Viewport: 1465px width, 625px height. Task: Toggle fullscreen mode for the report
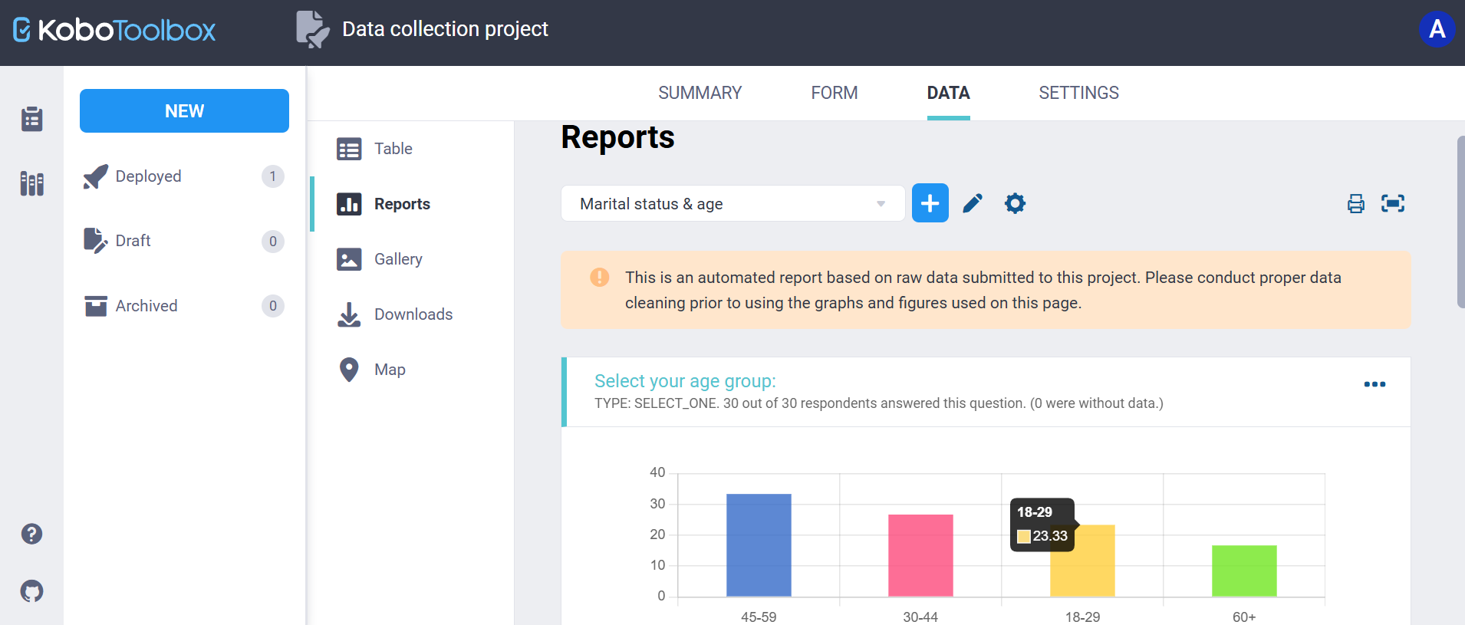point(1392,203)
